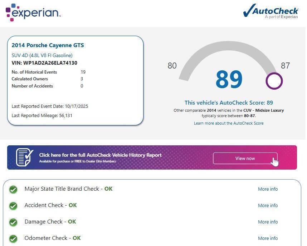Click the VIN number WP1AD2A26ELA74130
The image size is (307, 246).
click(x=50, y=63)
